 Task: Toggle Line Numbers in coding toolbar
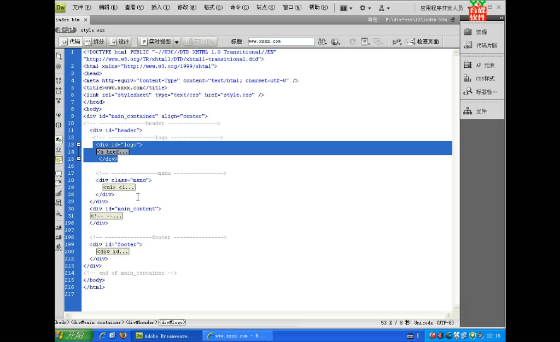coord(59,139)
